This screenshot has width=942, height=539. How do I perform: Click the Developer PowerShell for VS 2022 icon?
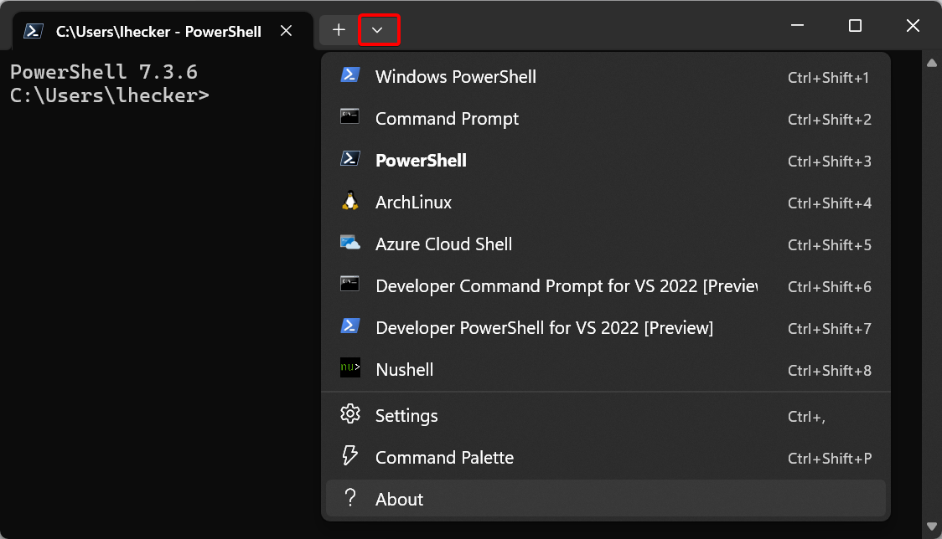point(349,327)
